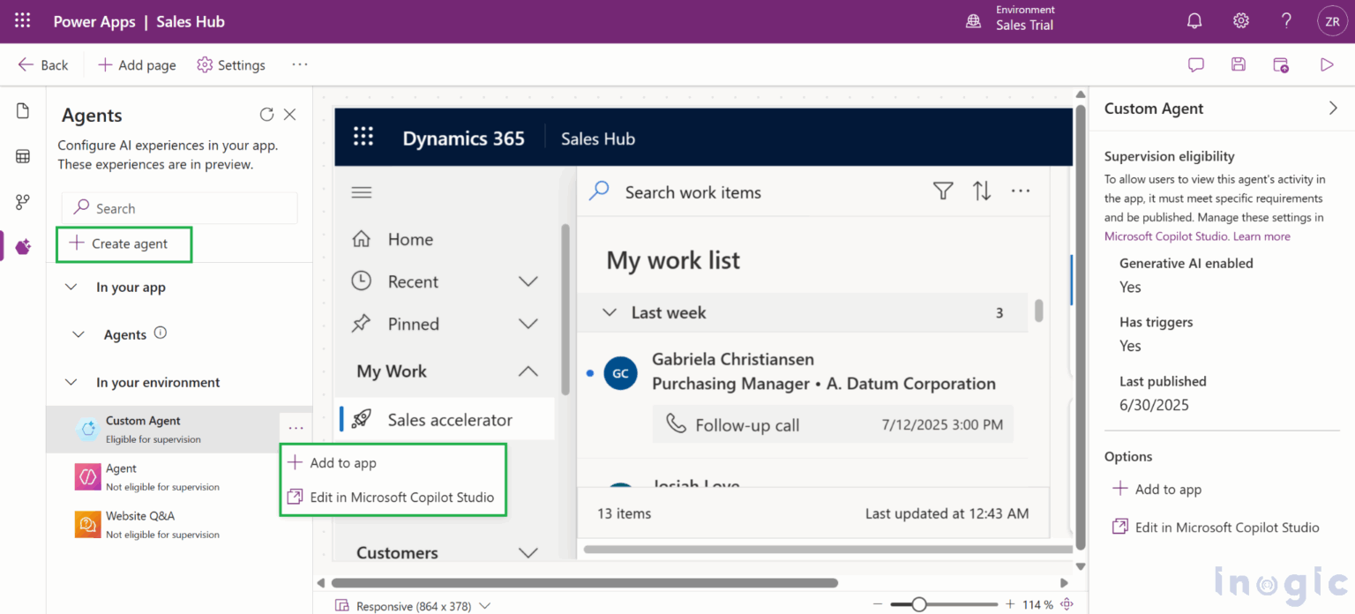The height and width of the screenshot is (614, 1355).
Task: Select the Pages icon in the left rail
Action: [22, 110]
